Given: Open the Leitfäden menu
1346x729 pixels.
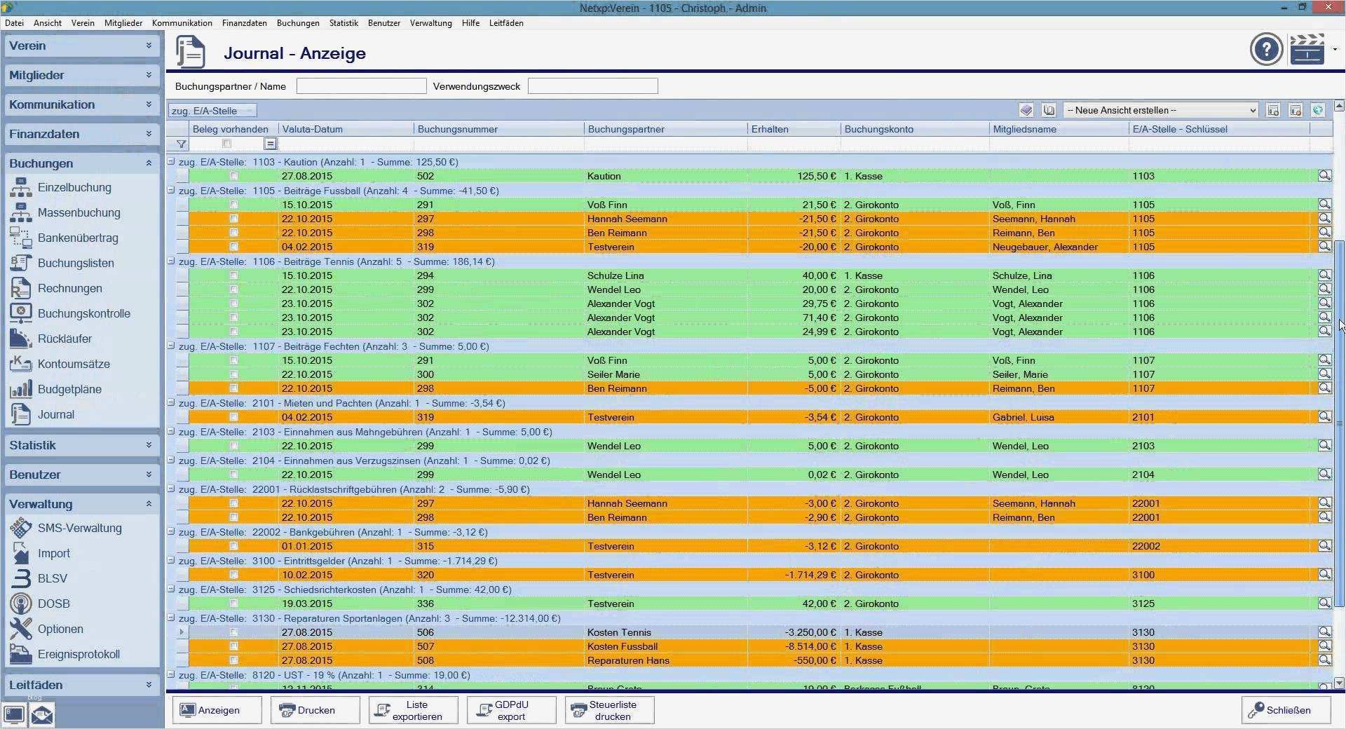Looking at the screenshot, I should (505, 23).
